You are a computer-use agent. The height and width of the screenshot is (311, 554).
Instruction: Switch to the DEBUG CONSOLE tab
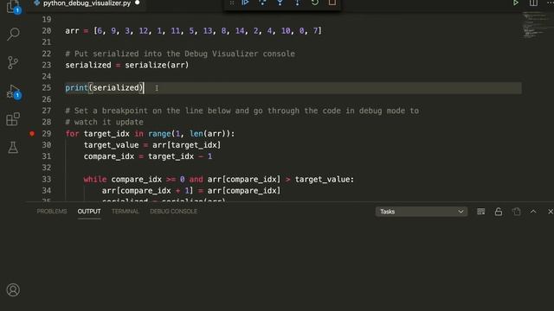tap(173, 211)
